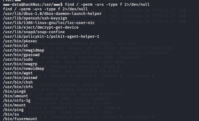Screen dimensions: 199x121
Task: Click the /bin/su output line
Action: 11,114
